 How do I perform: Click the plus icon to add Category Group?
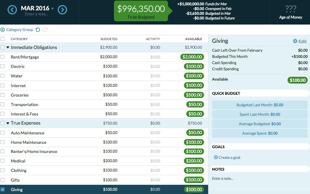pyautogui.click(x=3, y=30)
